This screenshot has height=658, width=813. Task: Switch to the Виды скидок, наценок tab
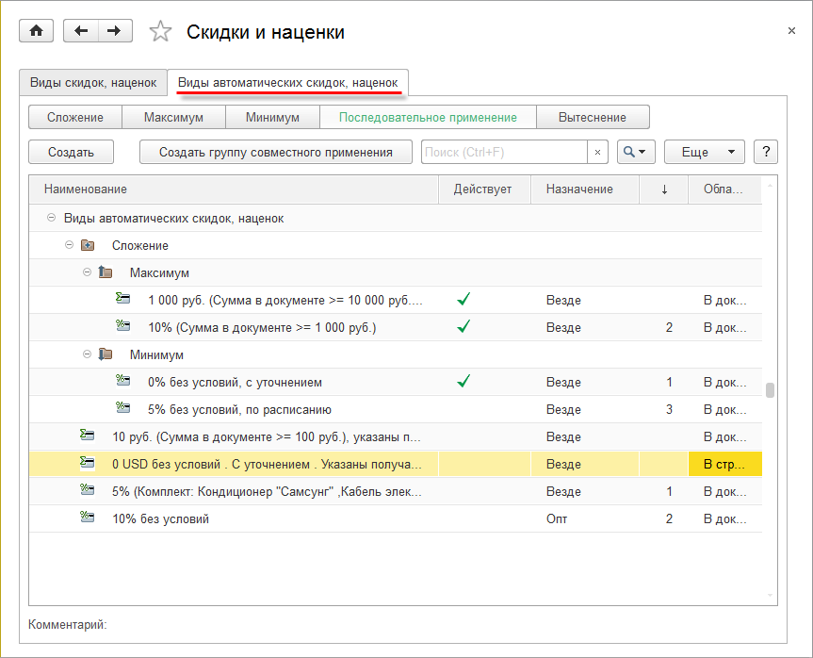coord(93,83)
